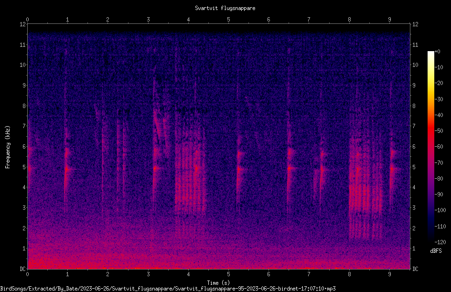Click the '-120' colorbar value
Screen dimensions: 451x292
pyautogui.click(x=440, y=242)
